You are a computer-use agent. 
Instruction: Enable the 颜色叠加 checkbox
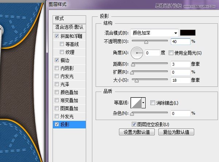tap(57, 92)
